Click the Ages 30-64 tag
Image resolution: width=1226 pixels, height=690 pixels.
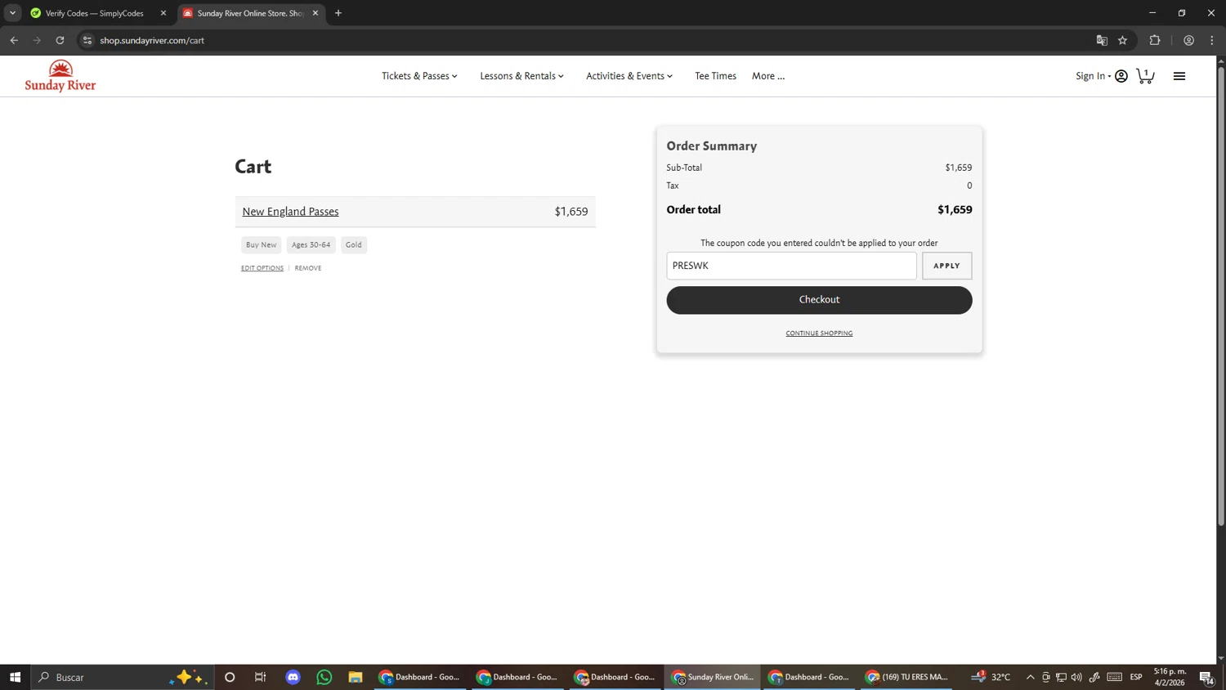311,244
